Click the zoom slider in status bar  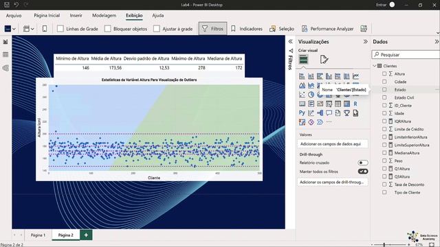click(x=390, y=245)
